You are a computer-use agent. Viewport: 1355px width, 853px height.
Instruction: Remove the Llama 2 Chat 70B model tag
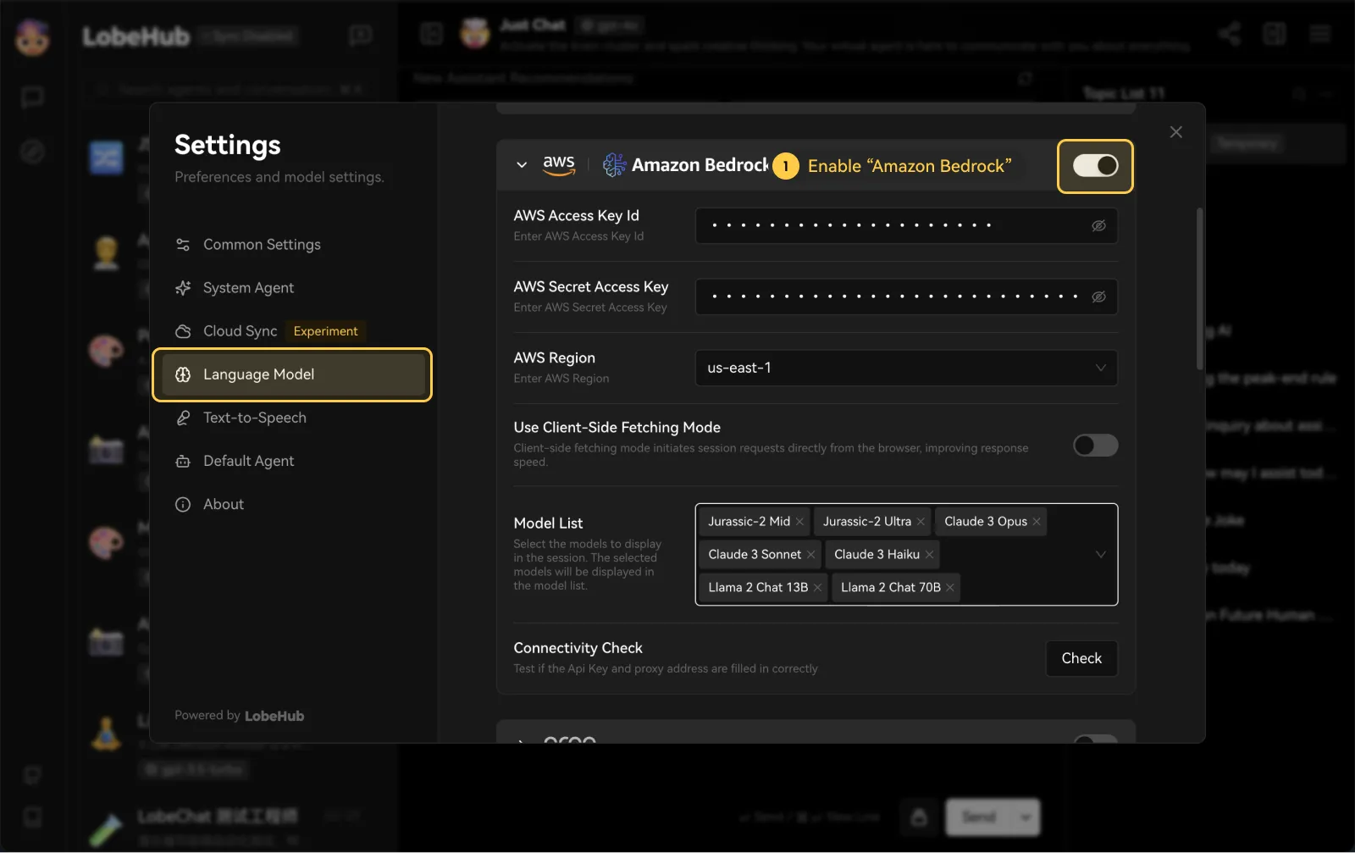click(x=950, y=587)
